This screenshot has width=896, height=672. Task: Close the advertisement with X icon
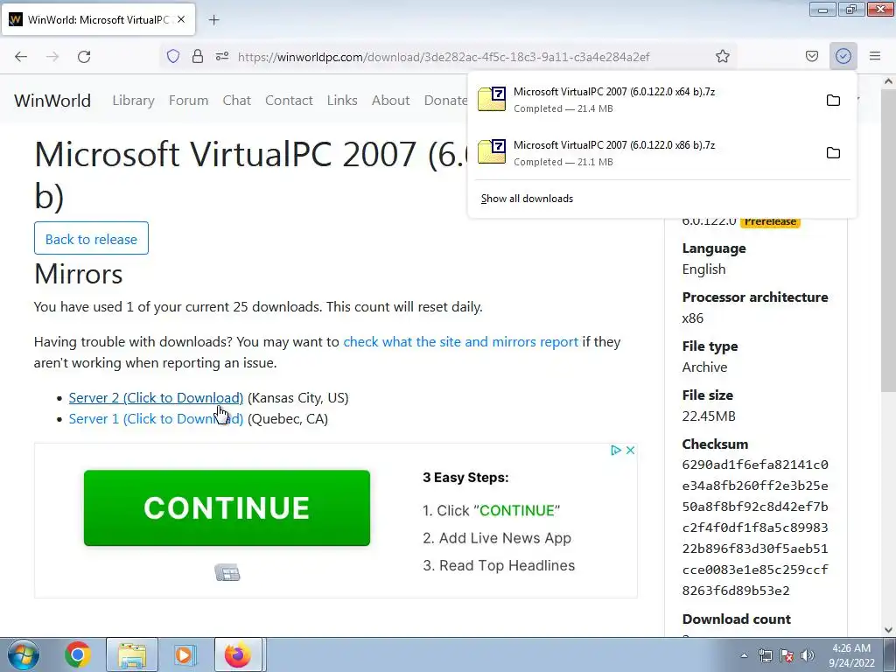click(x=630, y=451)
